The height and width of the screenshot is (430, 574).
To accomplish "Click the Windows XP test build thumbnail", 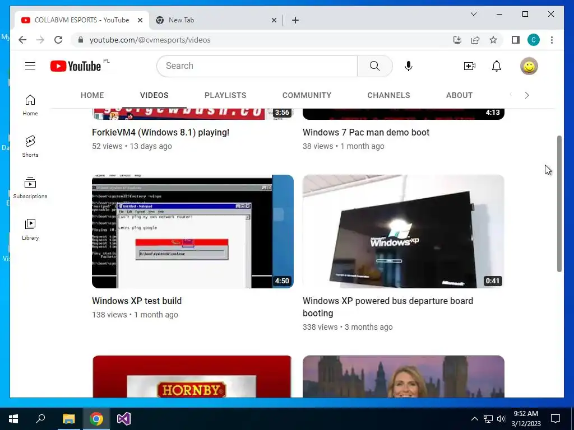I will pos(193,231).
